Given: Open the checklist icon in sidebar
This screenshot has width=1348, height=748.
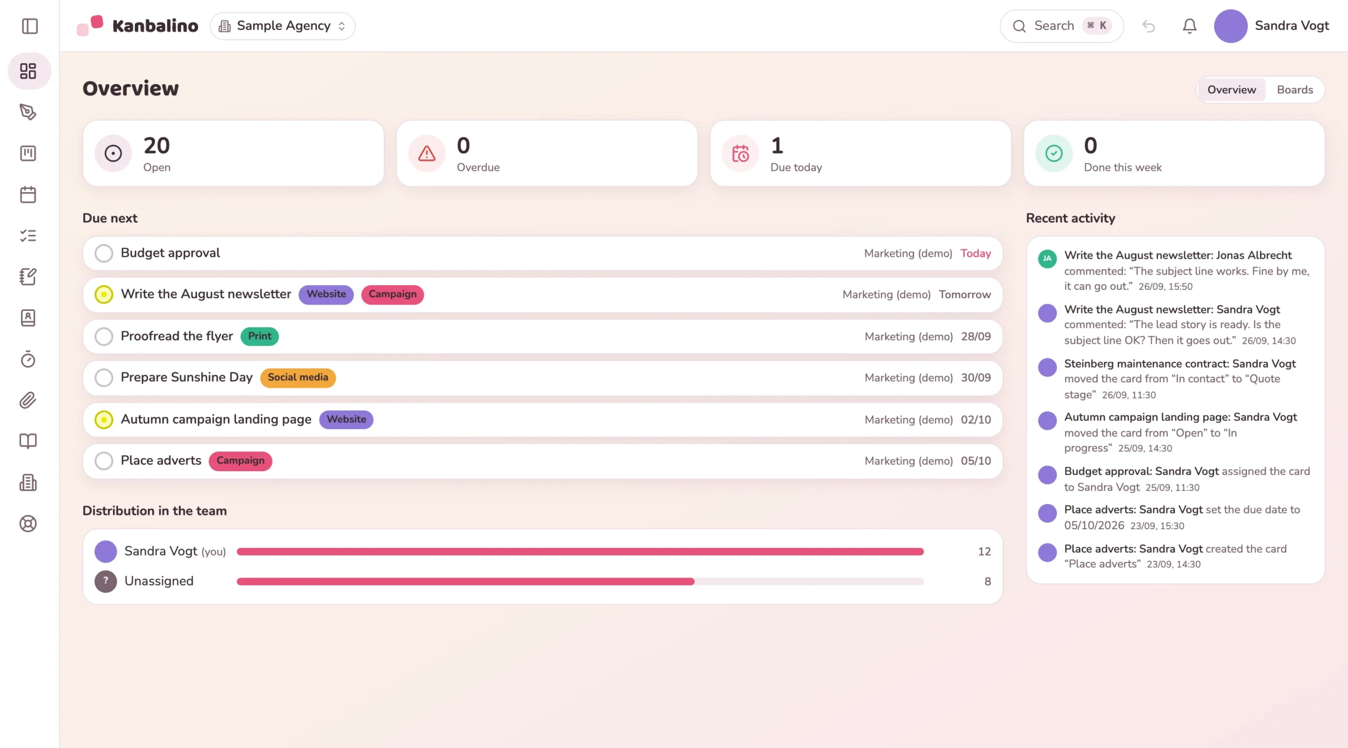Looking at the screenshot, I should pyautogui.click(x=28, y=236).
